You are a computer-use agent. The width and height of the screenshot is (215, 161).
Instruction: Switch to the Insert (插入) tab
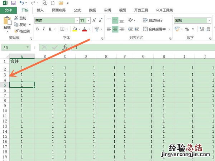point(40,10)
